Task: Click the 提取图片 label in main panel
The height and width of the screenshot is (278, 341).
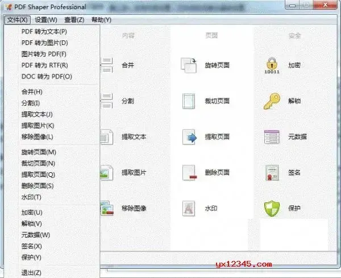Action: [134, 172]
